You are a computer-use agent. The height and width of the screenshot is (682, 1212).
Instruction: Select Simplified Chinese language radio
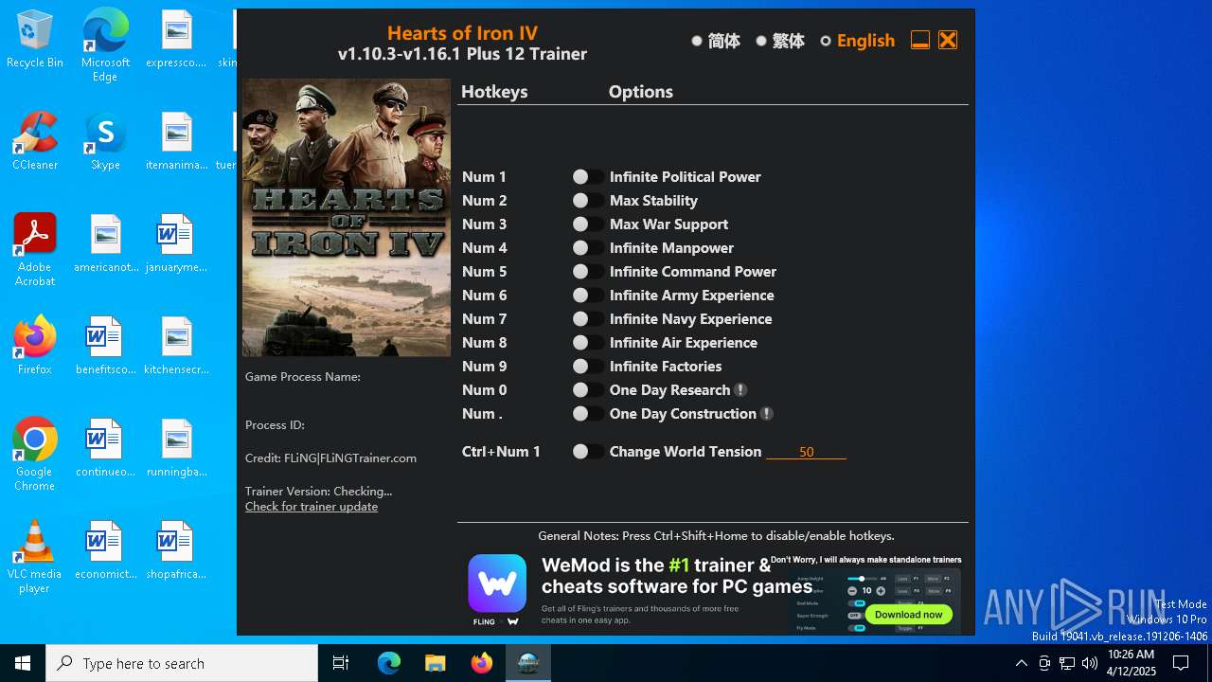click(x=697, y=41)
